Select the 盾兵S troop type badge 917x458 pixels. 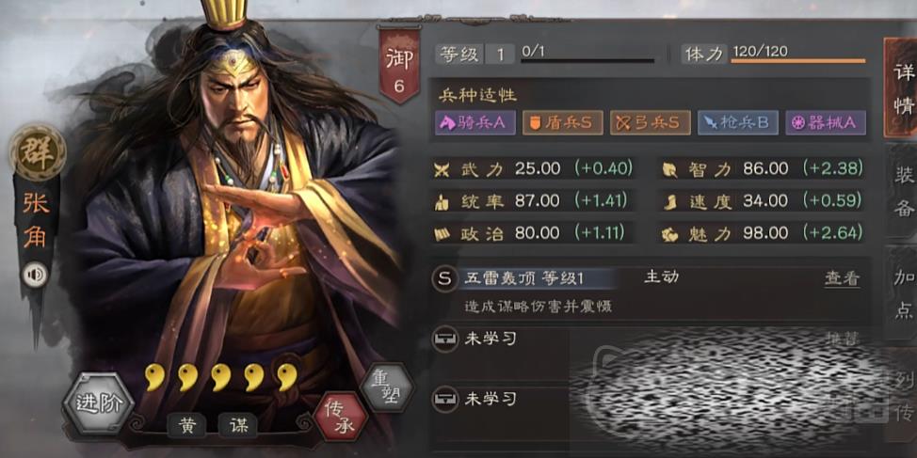click(x=563, y=122)
